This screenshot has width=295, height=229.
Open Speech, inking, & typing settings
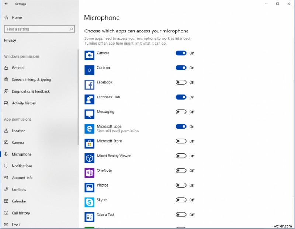29,80
